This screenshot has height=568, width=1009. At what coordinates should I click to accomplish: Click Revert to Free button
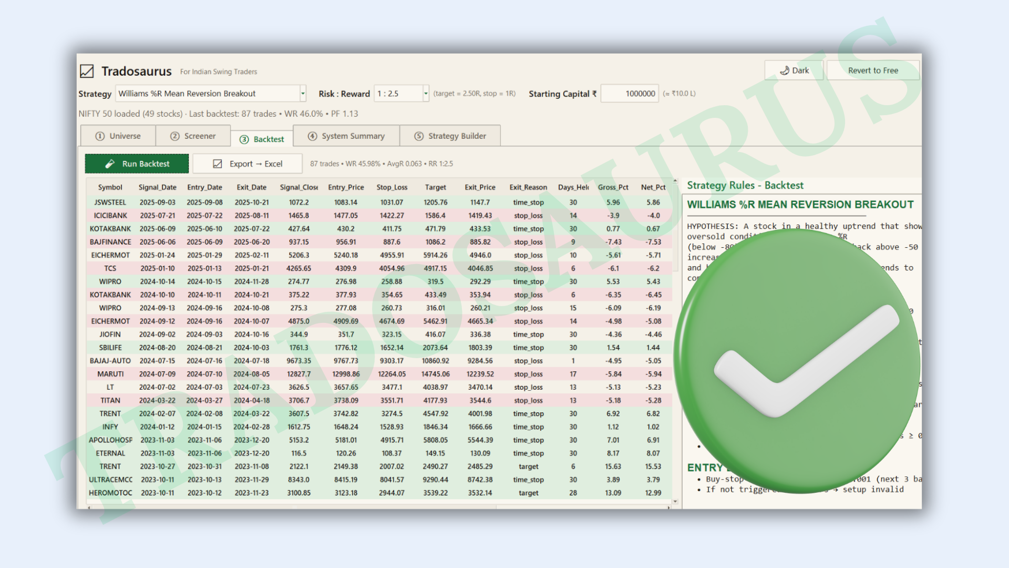(x=873, y=70)
